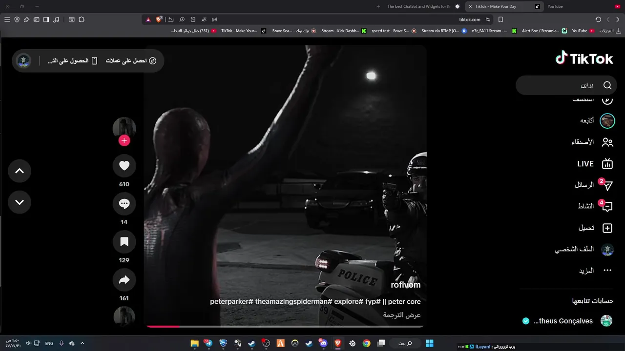Open the browser hamburger menu
The image size is (625, 351).
coord(7,19)
